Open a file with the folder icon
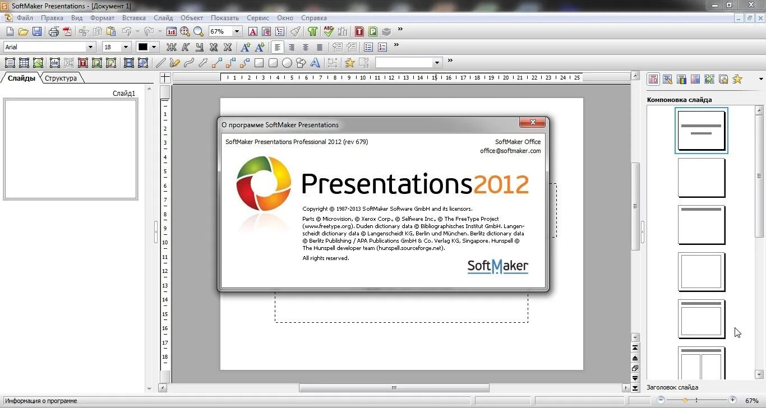Viewport: 766px width, 408px height. (23, 31)
